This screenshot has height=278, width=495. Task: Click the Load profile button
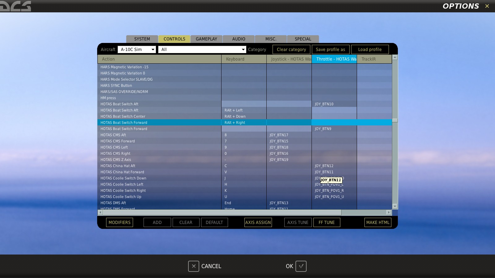click(370, 49)
